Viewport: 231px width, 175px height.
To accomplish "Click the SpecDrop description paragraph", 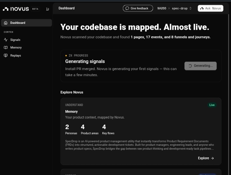I will 140,145.
